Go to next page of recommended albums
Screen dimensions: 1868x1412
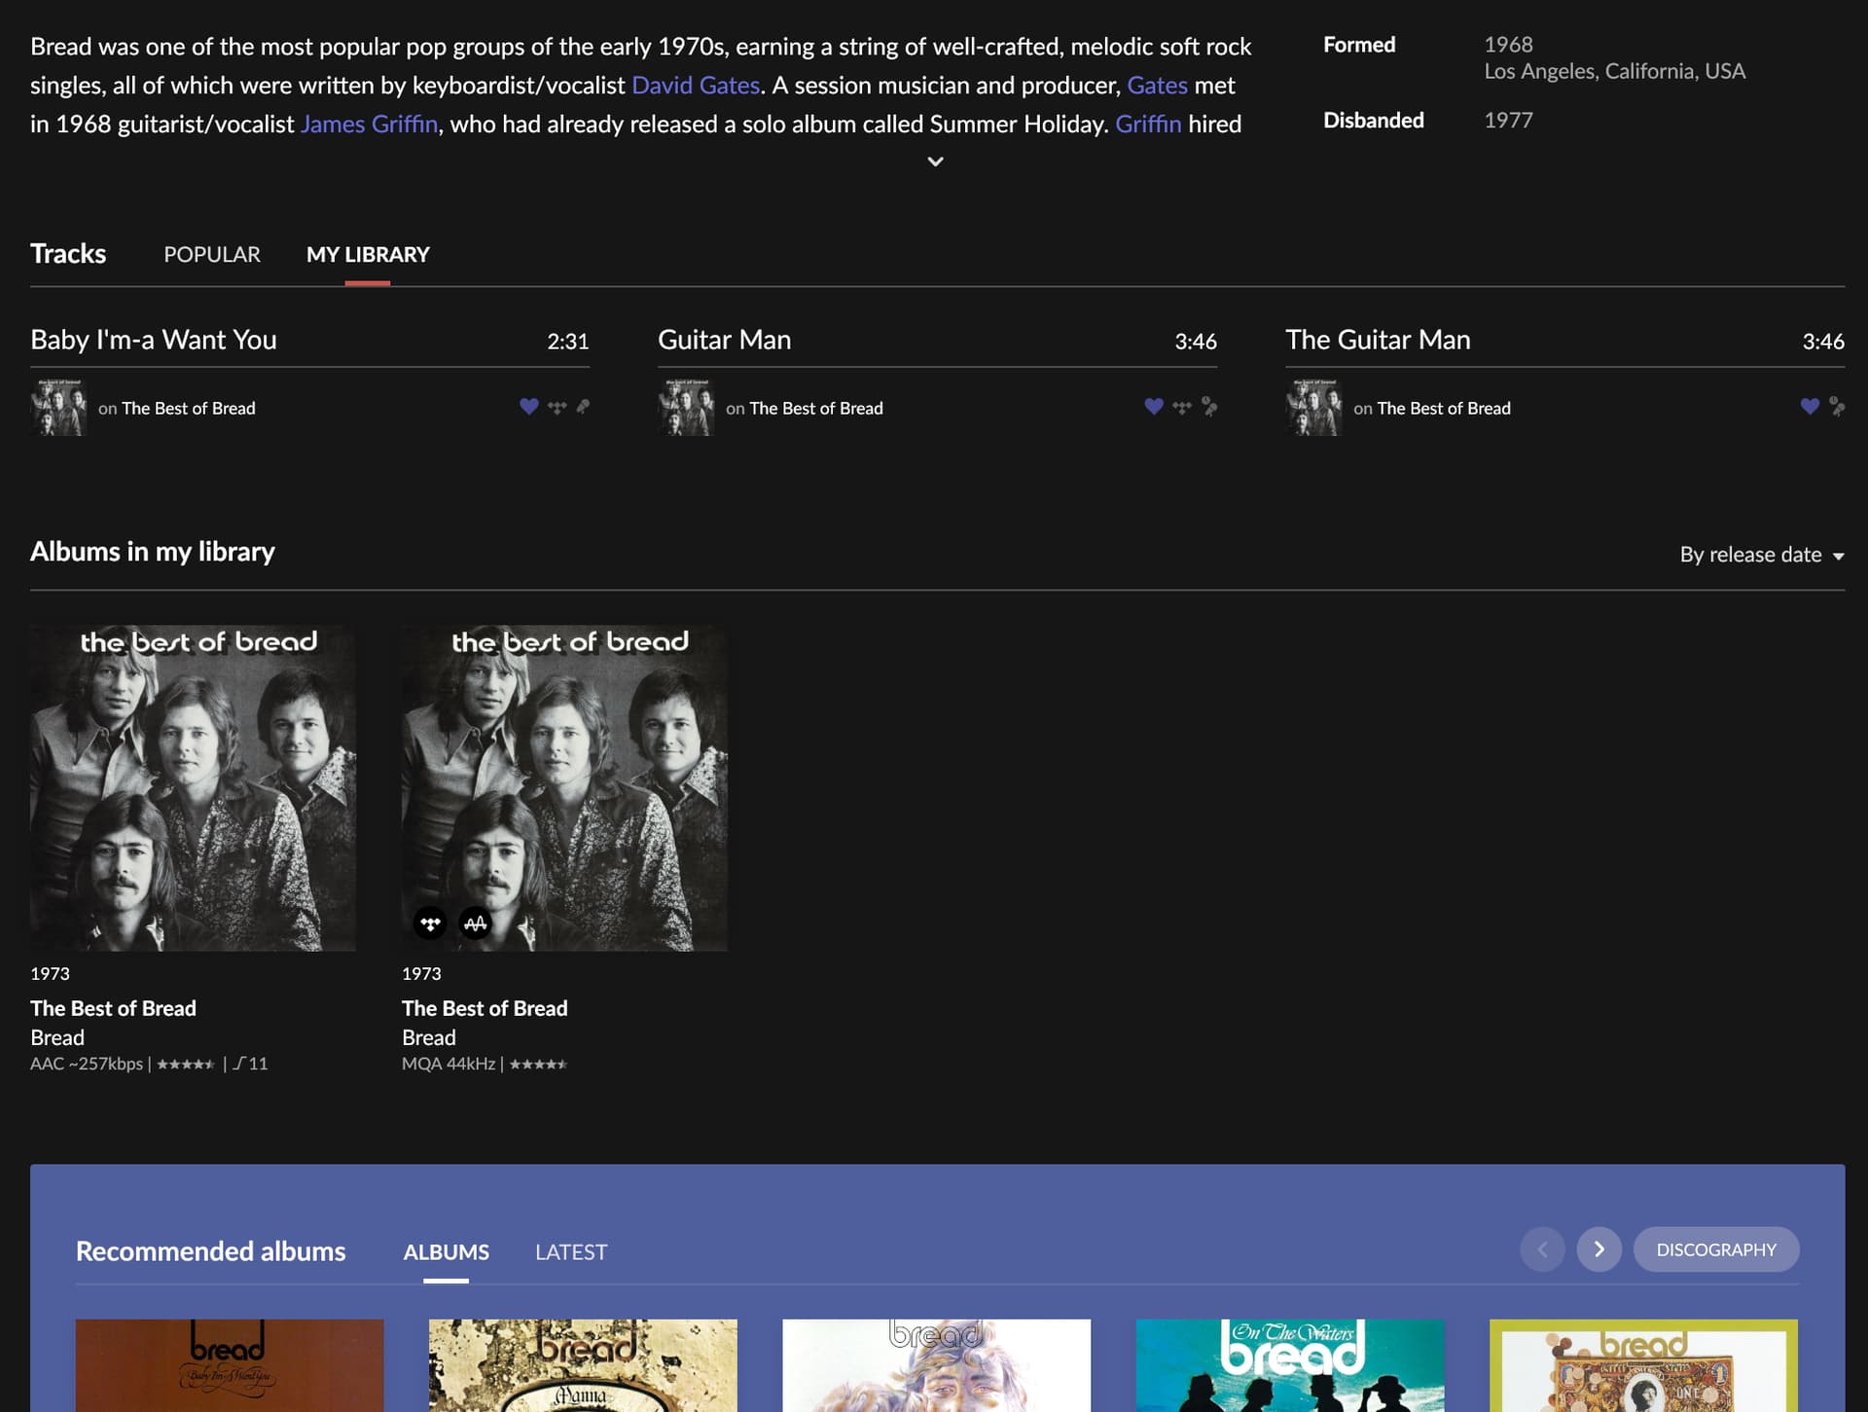1599,1249
